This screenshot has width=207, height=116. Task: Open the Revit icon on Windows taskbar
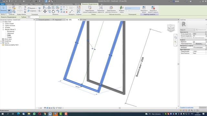(50, 114)
